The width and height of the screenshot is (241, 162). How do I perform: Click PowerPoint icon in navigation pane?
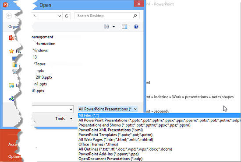(12, 38)
